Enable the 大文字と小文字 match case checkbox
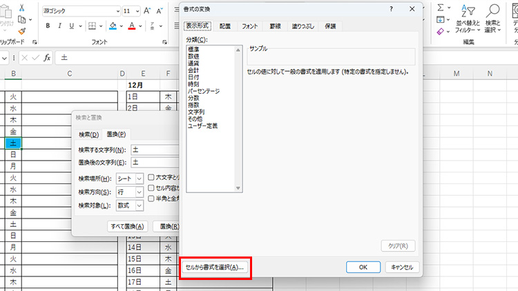The image size is (518, 291). [x=151, y=177]
